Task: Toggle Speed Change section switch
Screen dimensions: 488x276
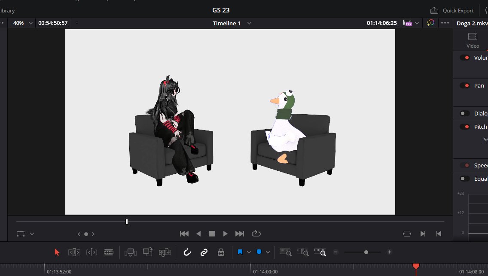Action: click(465, 165)
